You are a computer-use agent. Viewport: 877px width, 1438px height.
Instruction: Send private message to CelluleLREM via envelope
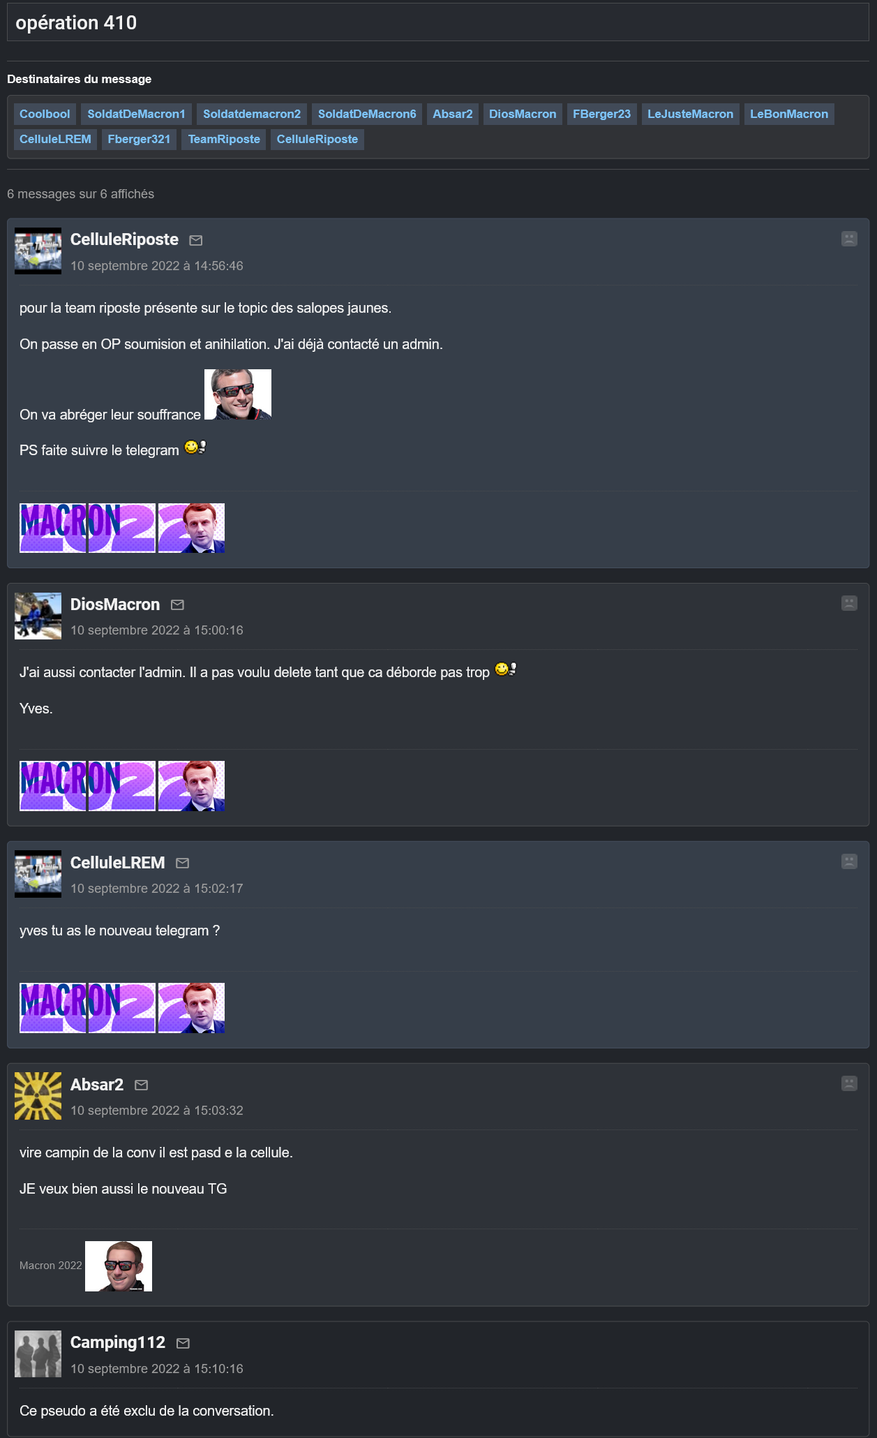click(182, 863)
